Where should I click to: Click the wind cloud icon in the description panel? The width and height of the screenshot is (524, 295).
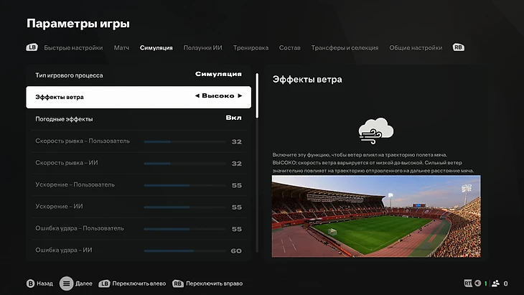pyautogui.click(x=376, y=131)
